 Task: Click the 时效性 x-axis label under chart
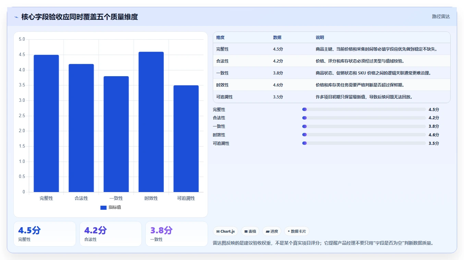(x=151, y=198)
